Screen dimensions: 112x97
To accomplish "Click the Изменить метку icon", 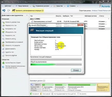I will [x=3, y=39].
